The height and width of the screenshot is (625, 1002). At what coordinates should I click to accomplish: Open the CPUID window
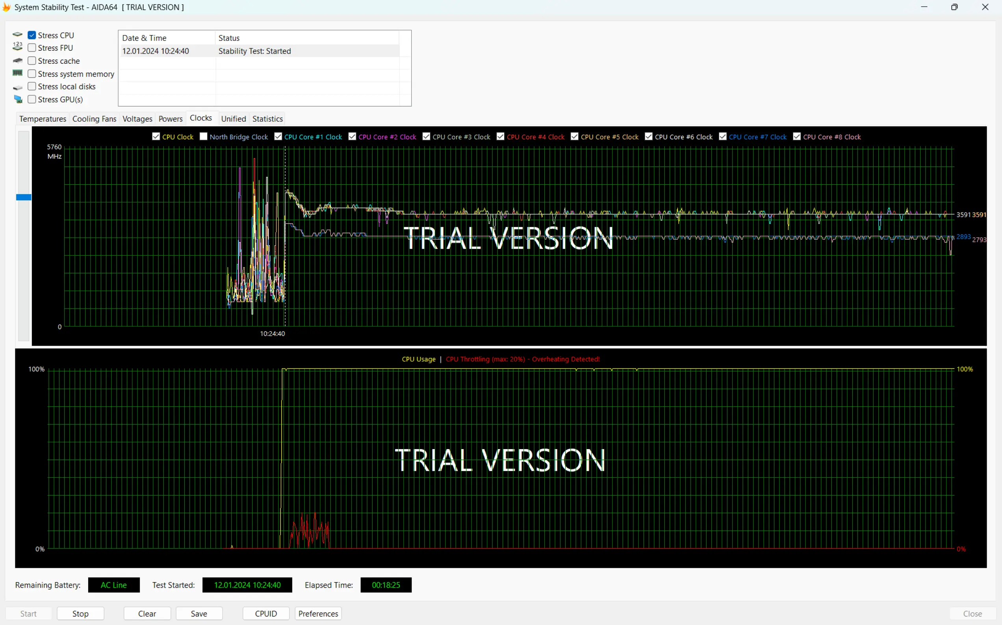click(265, 614)
